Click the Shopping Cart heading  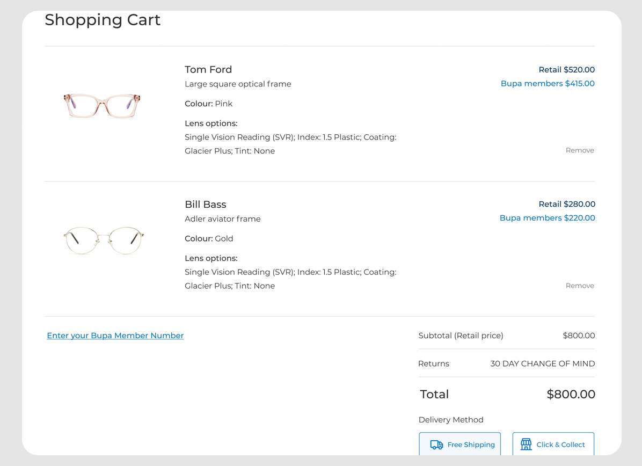[103, 20]
